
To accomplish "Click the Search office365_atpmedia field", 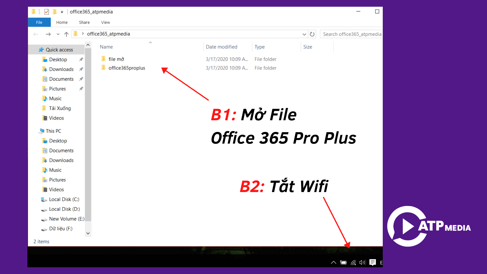I will (351, 34).
